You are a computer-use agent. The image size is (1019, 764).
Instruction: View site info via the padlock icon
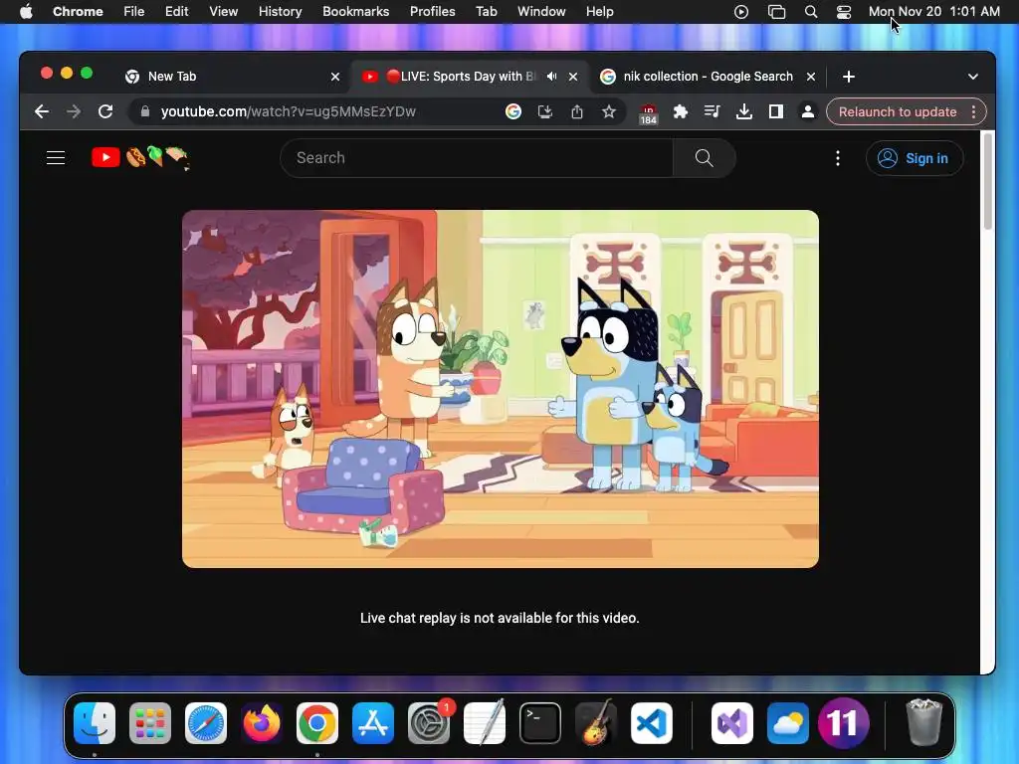tap(145, 111)
